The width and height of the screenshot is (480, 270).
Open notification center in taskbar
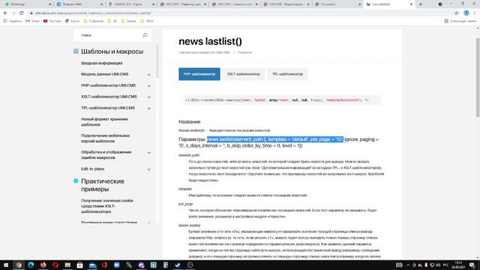pyautogui.click(x=472, y=265)
